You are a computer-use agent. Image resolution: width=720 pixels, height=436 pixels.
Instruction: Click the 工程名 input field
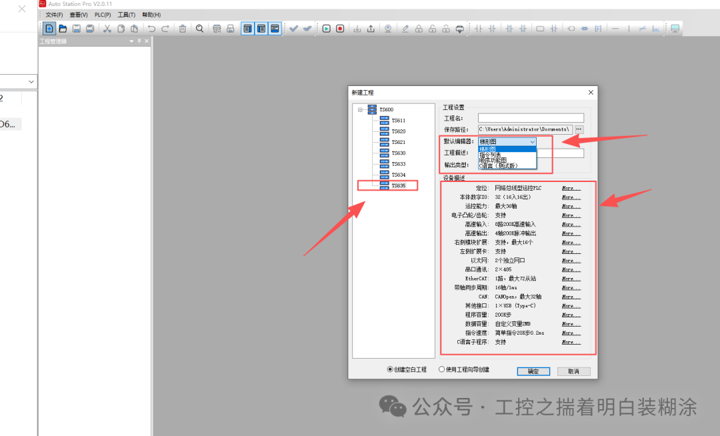tap(531, 118)
